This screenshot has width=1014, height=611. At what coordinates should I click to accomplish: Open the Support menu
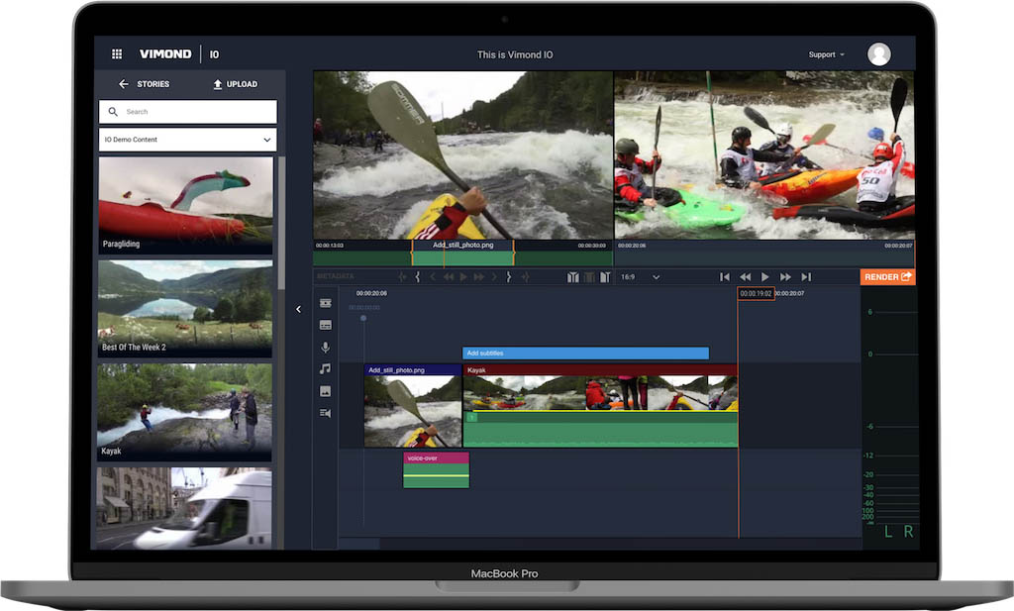coord(827,54)
